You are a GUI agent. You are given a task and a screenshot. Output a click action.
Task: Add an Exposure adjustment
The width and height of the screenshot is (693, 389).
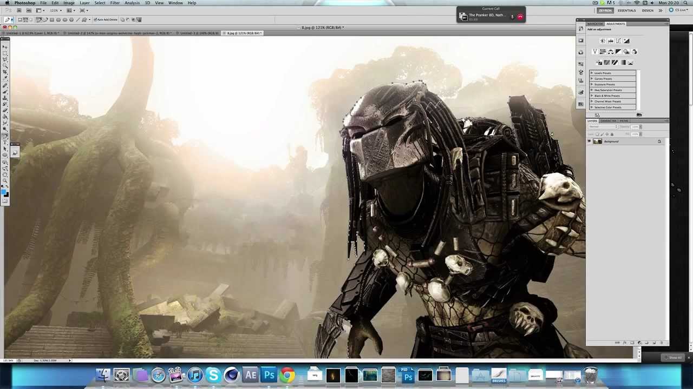[626, 41]
